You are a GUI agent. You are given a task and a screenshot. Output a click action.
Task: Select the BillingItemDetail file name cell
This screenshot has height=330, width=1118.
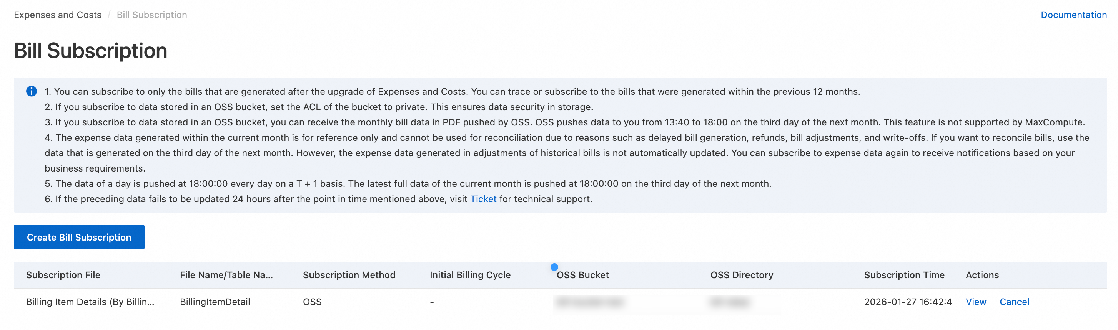point(215,302)
